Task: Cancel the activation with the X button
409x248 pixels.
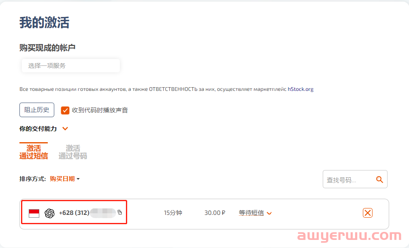Action: pos(368,213)
